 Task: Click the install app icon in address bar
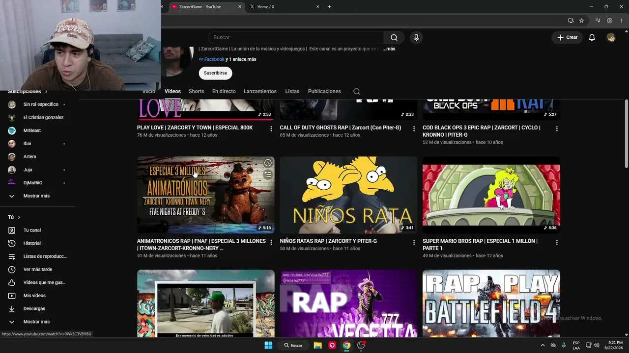(571, 21)
